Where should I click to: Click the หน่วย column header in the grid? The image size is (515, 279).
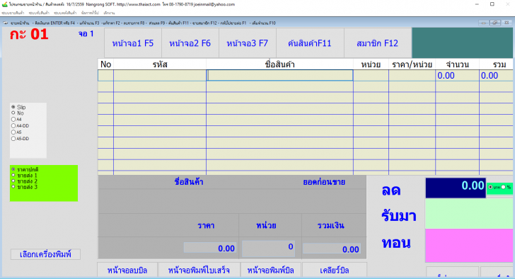371,64
